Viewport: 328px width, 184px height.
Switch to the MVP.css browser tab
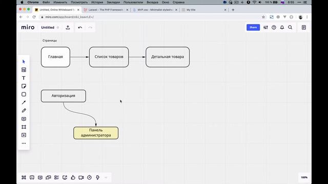tap(155, 10)
